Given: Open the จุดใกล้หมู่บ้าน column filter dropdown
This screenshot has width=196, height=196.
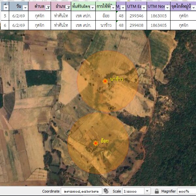Looking at the screenshot, I should pyautogui.click(x=193, y=7).
